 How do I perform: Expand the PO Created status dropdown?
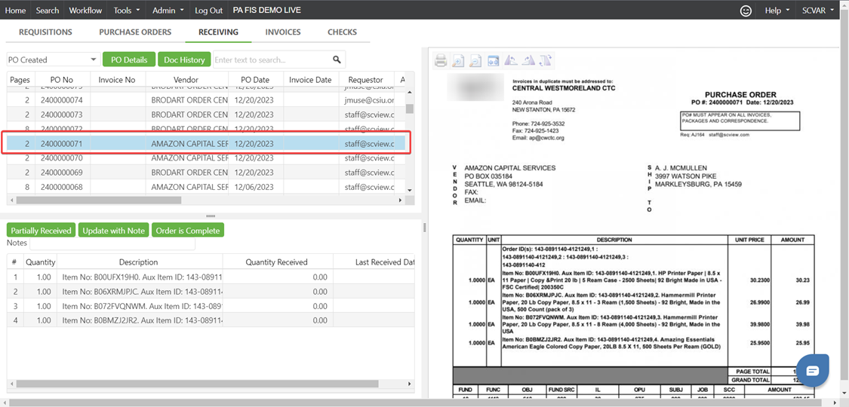click(93, 60)
